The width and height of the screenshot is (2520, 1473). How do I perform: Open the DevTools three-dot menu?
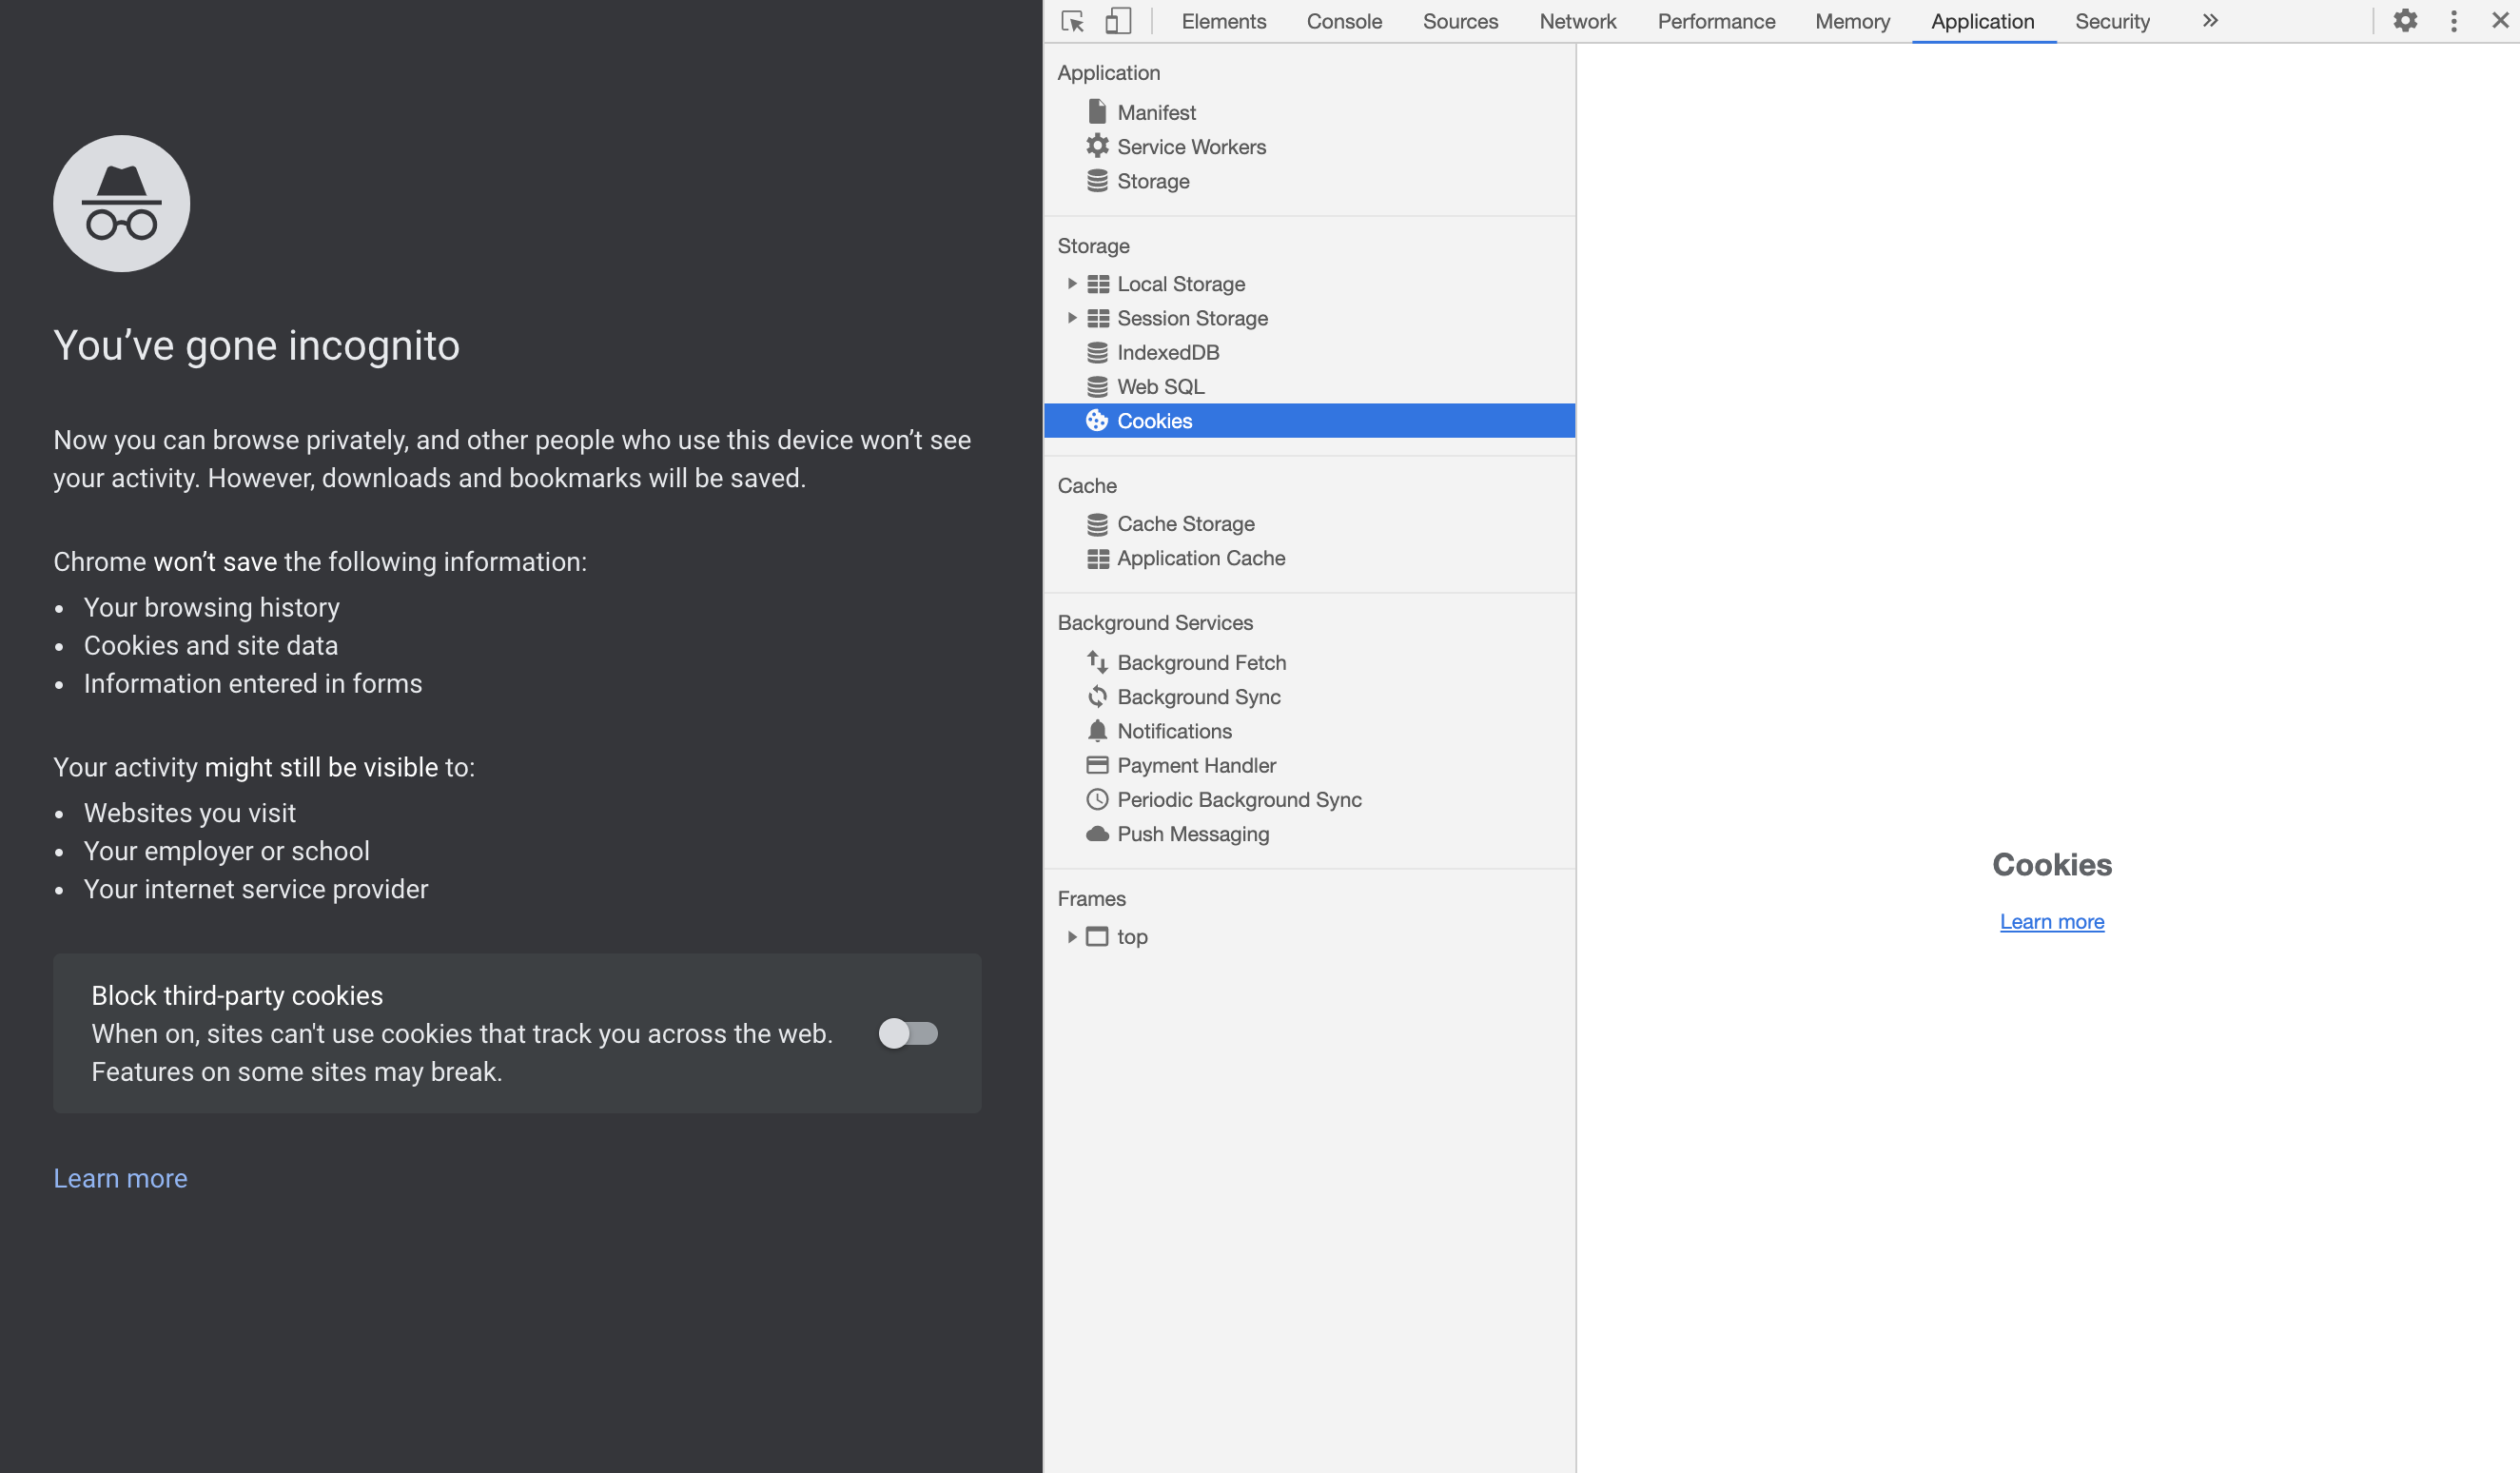click(x=2453, y=21)
